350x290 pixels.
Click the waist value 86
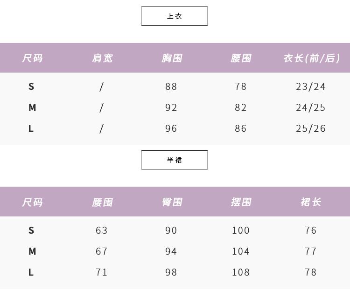click(241, 128)
